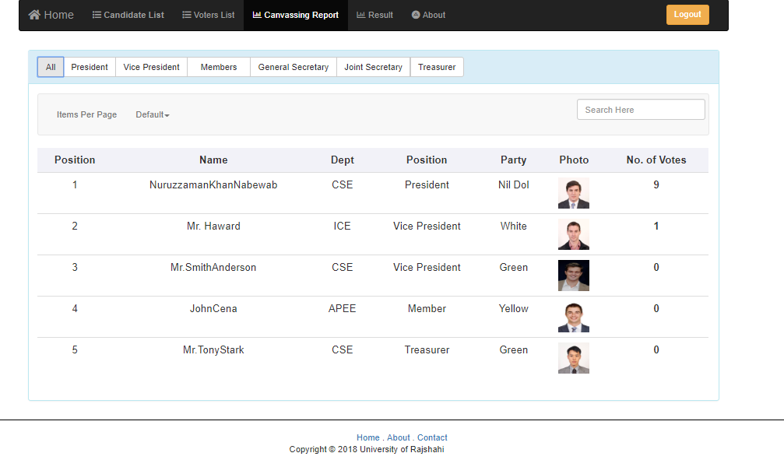The image size is (784, 460).
Task: Focus the Search Here input field
Action: coord(641,110)
